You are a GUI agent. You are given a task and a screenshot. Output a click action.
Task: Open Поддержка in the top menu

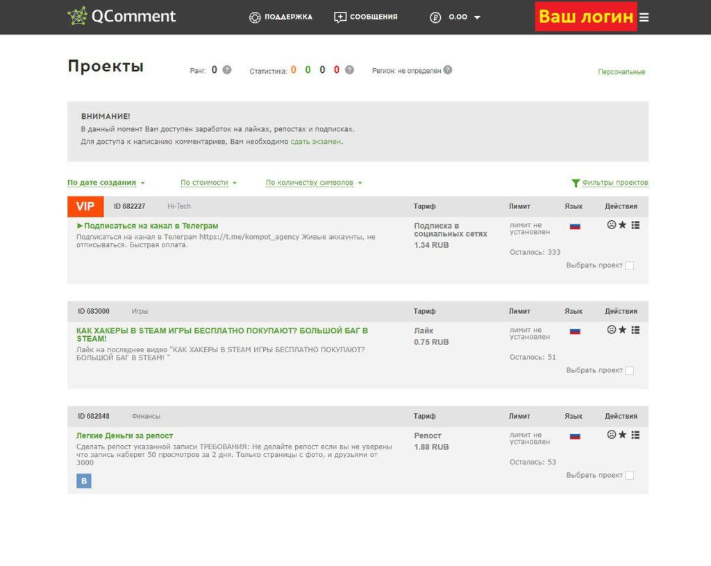tap(281, 17)
